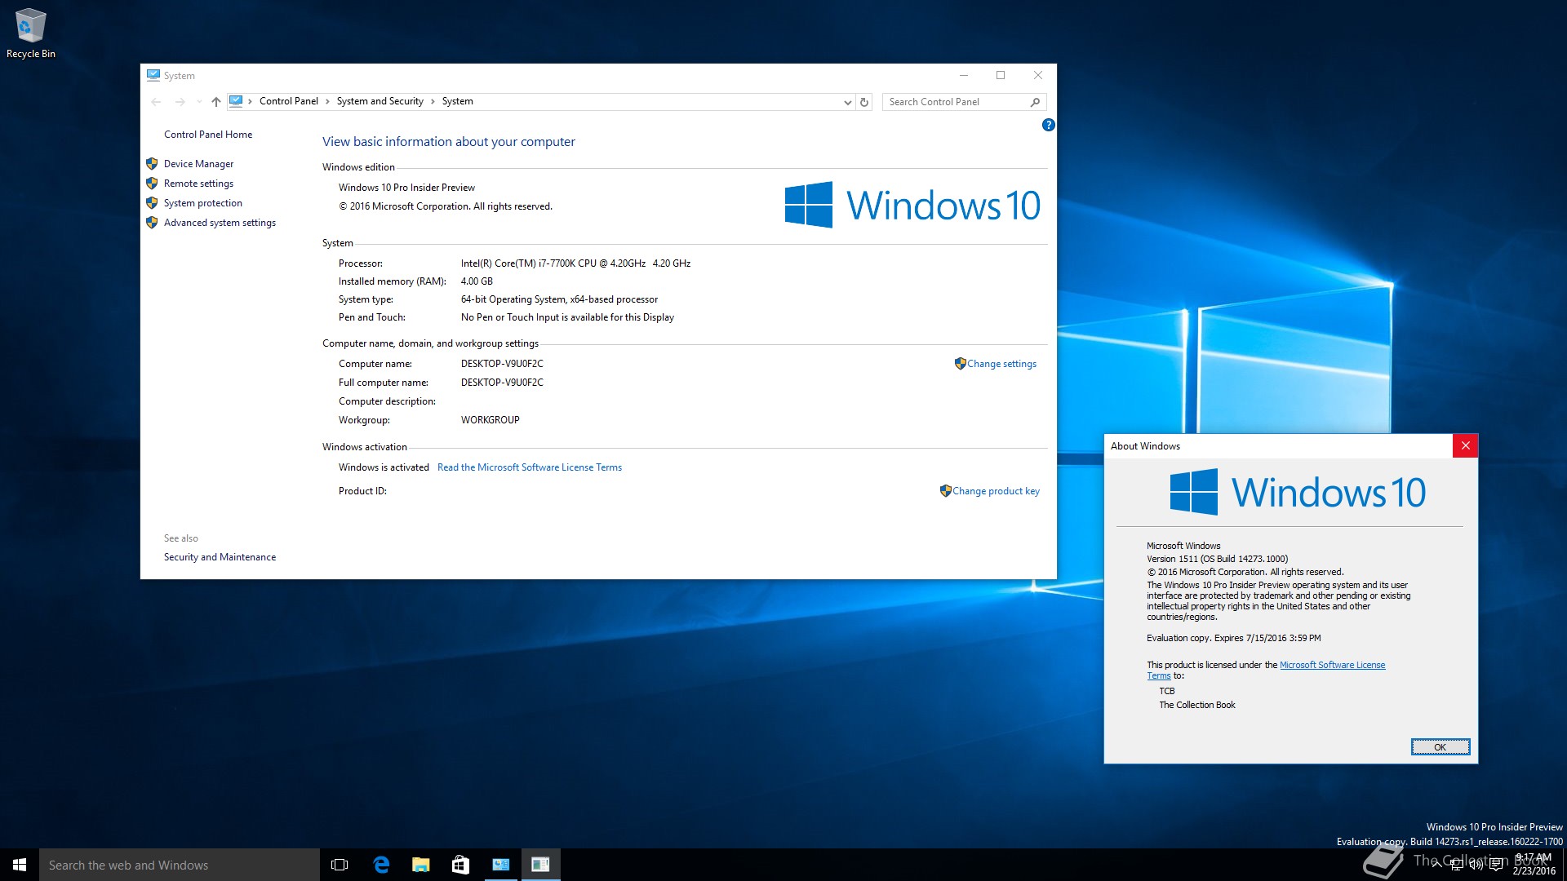Viewport: 1567px width, 881px height.
Task: Open Security and Maintenance link
Action: coord(220,557)
